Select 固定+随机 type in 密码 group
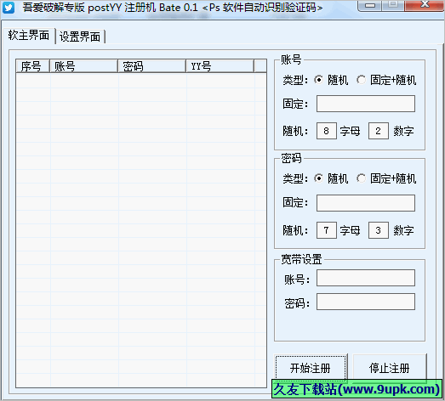Screen dimensions: 445x401 coord(386,178)
